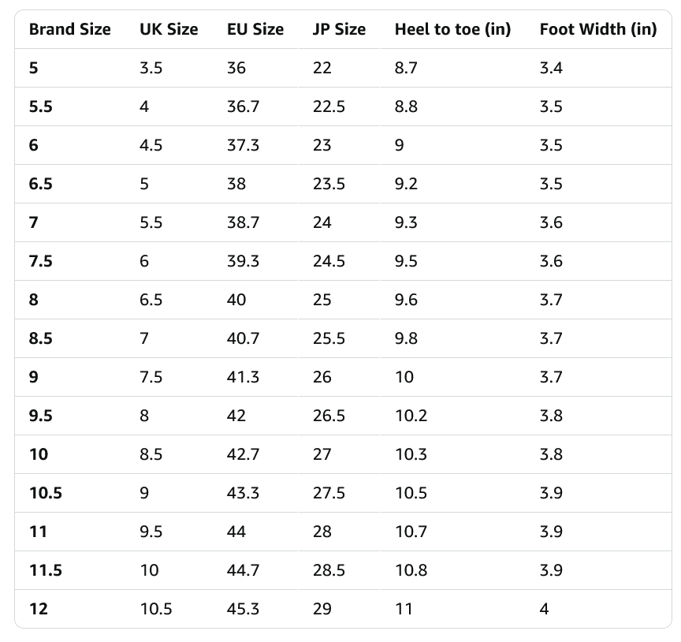Select the Brand Size 5 row label
This screenshot has width=681, height=642.
tap(33, 68)
